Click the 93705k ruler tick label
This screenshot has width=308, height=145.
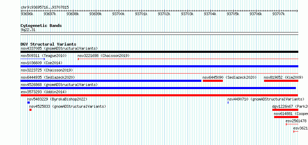tap(233, 14)
